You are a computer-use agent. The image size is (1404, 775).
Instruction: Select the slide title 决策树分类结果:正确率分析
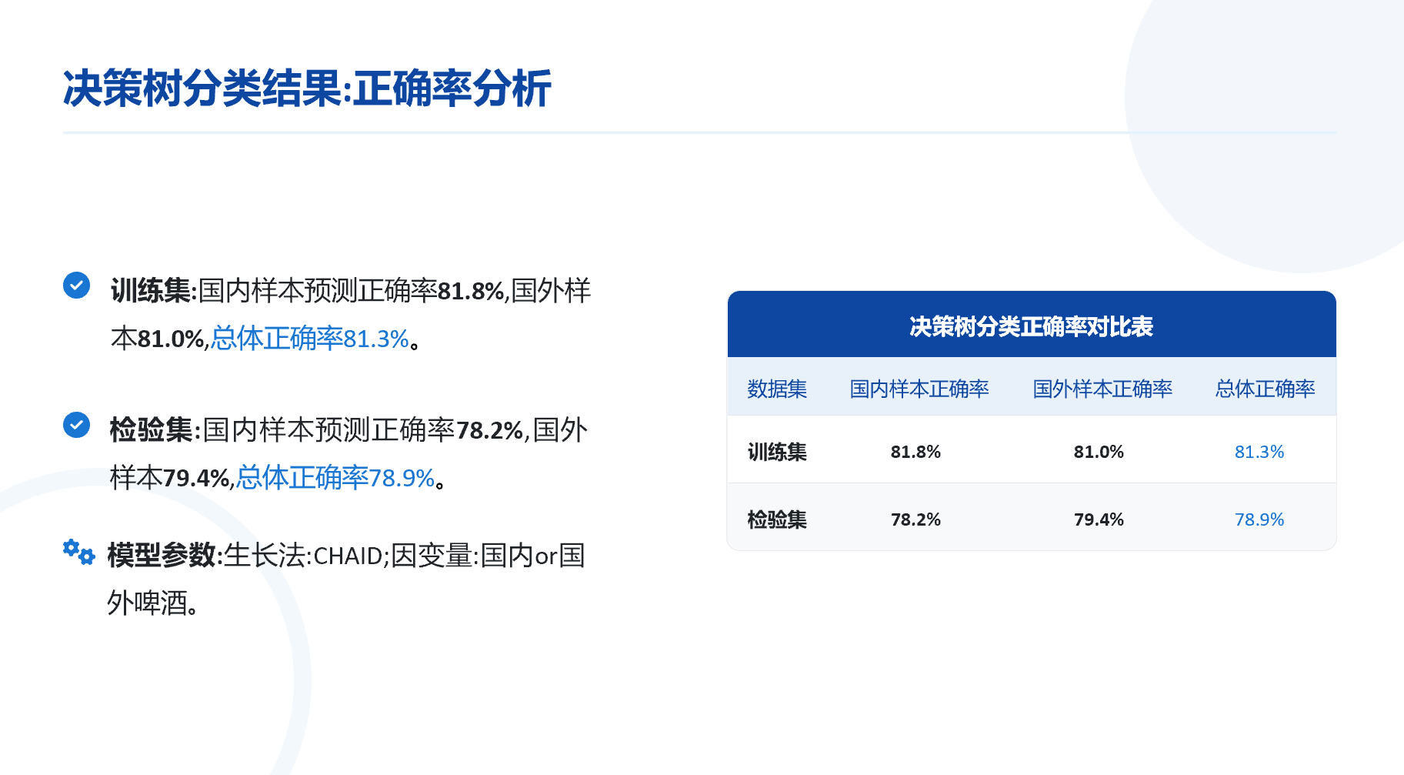(x=307, y=89)
